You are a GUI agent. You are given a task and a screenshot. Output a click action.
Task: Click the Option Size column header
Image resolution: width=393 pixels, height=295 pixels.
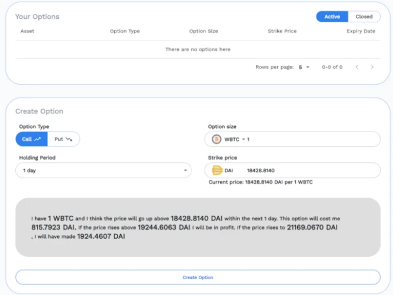pos(204,31)
